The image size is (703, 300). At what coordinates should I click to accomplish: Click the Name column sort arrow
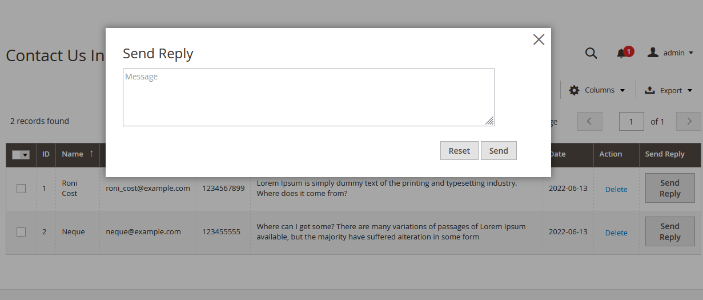[91, 154]
